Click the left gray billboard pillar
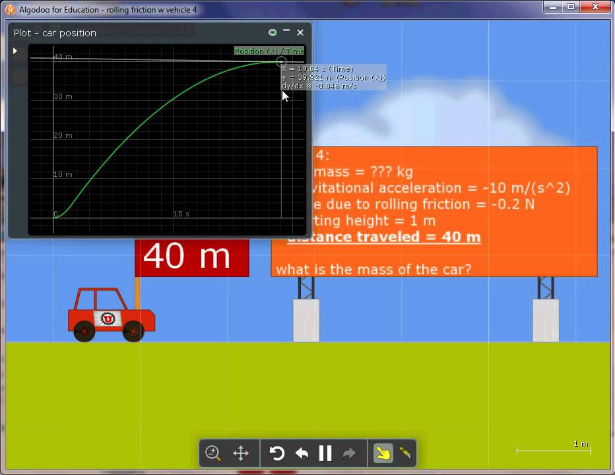The width and height of the screenshot is (615, 475). tap(306, 320)
